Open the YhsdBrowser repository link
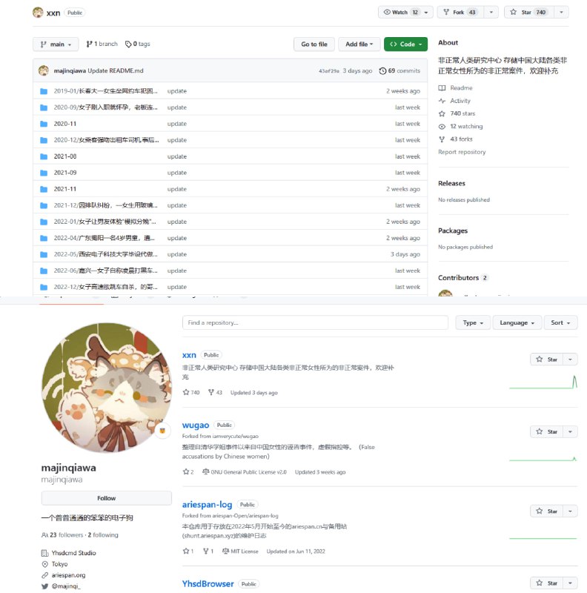587x593 pixels. tap(208, 584)
